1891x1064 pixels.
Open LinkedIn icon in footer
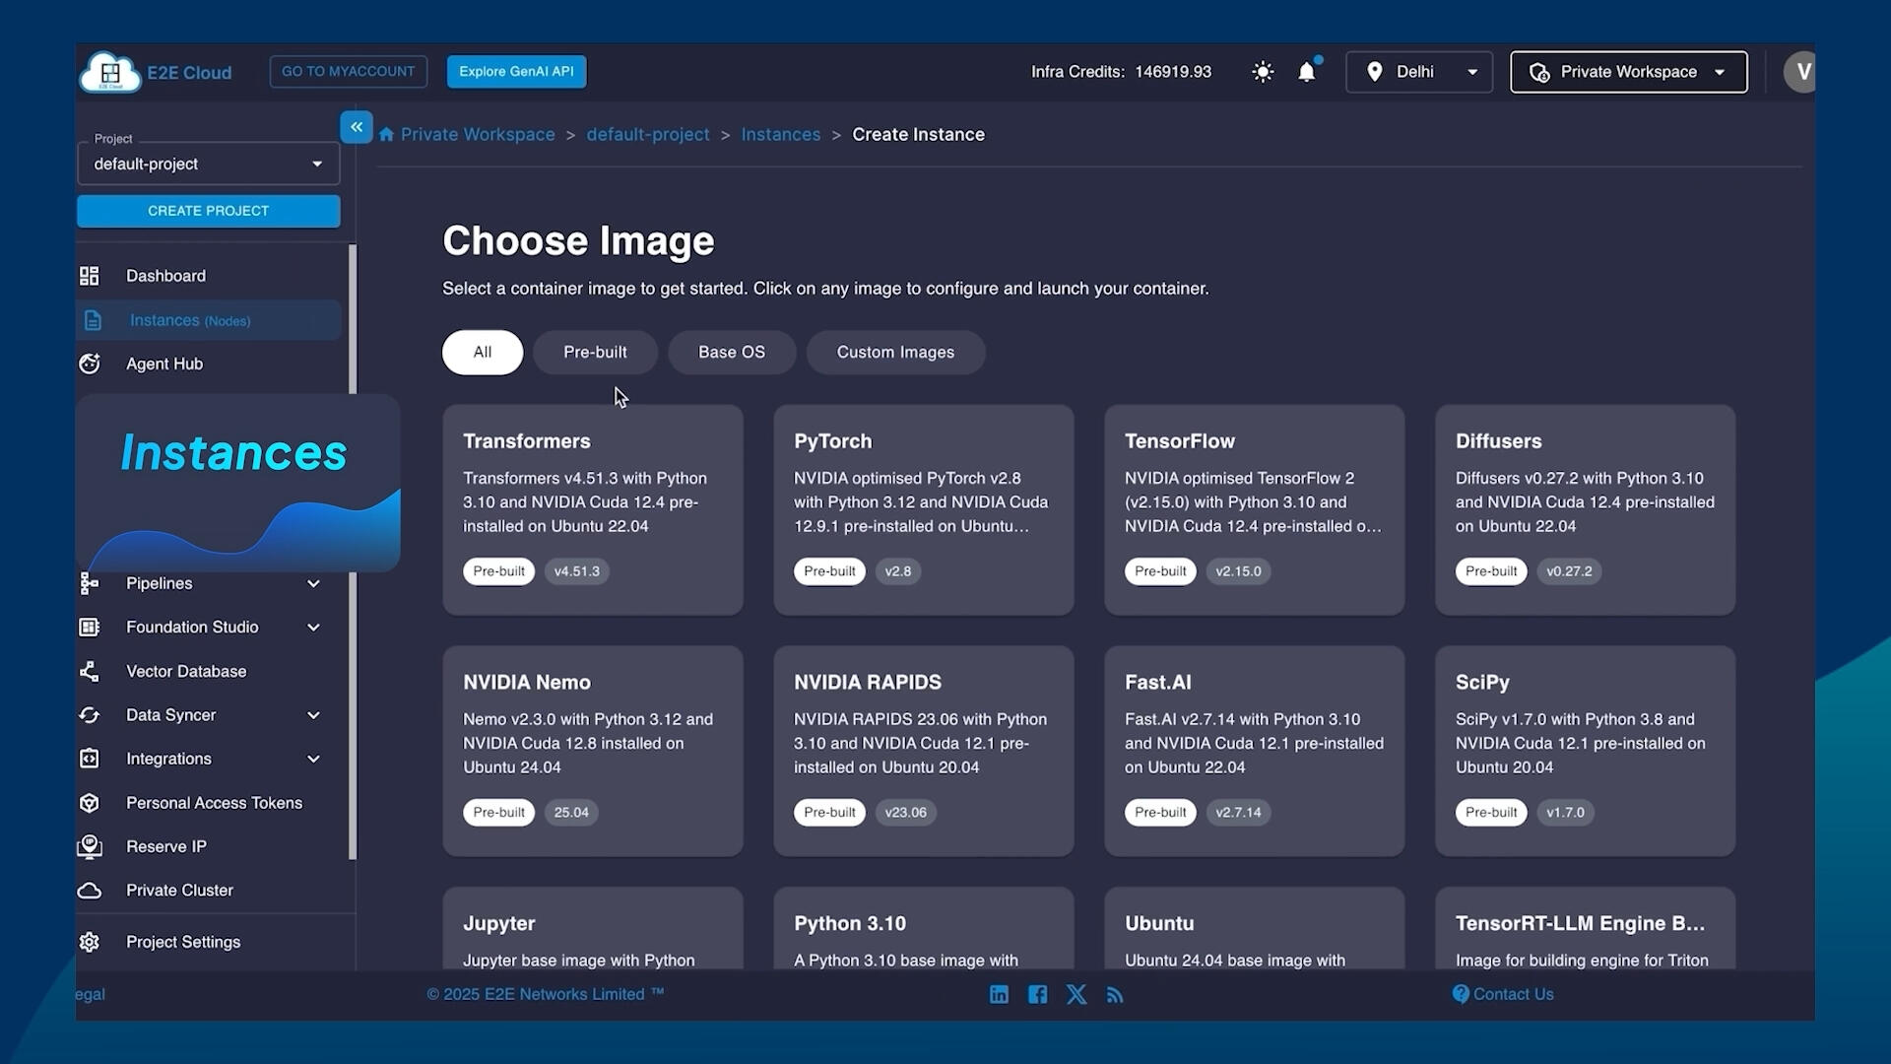pos(999,995)
